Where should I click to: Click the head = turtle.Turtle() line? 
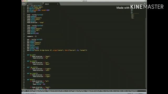pos(35,15)
